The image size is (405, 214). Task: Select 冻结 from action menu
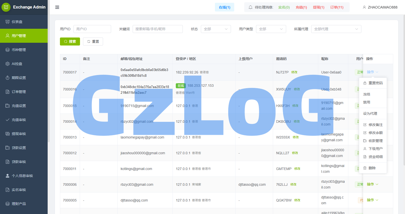pos(373,94)
